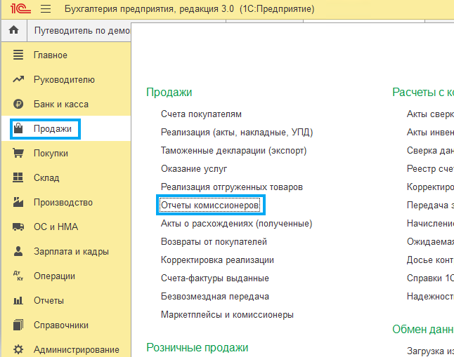Open ОС и НМА truck icon

point(19,227)
